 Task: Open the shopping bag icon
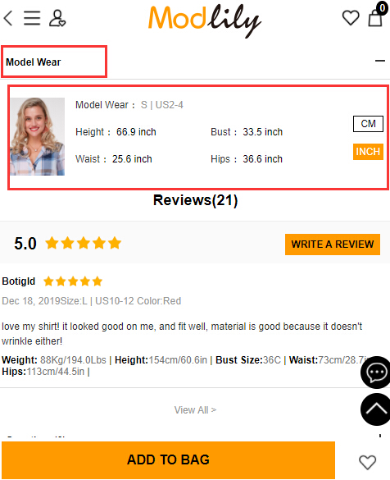[377, 16]
